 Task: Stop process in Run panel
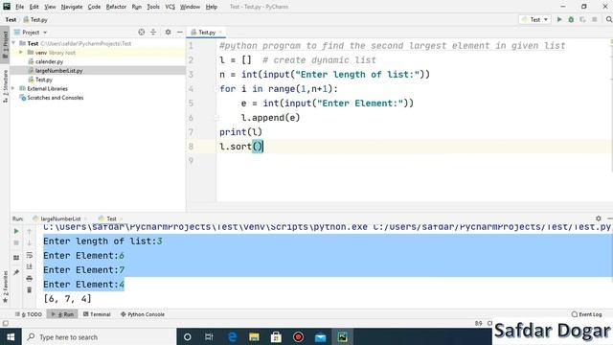pos(16,242)
